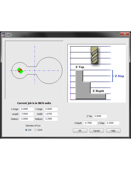
Task: Click the 'Z Top' label in the diagram
Action: 80,67
